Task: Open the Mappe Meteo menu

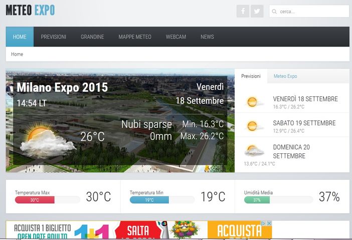Action: click(x=135, y=37)
